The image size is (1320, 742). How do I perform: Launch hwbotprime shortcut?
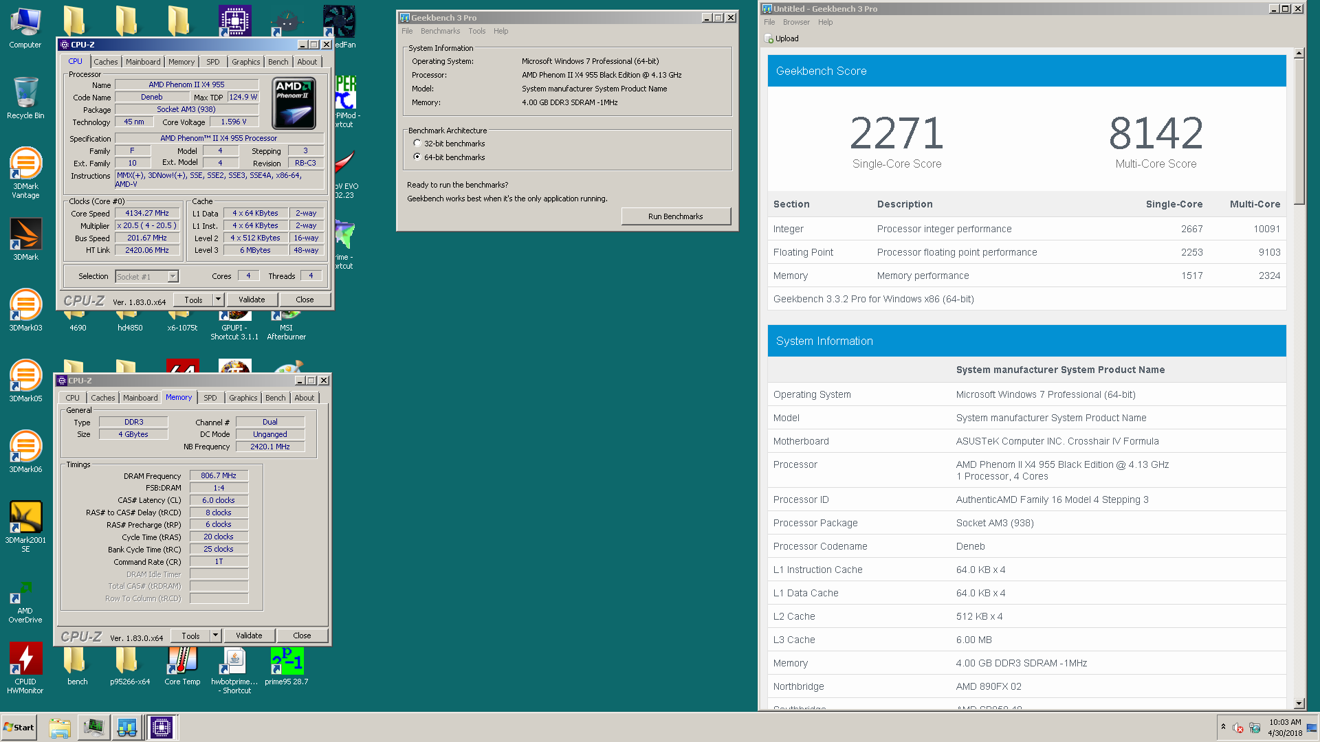[x=234, y=669]
